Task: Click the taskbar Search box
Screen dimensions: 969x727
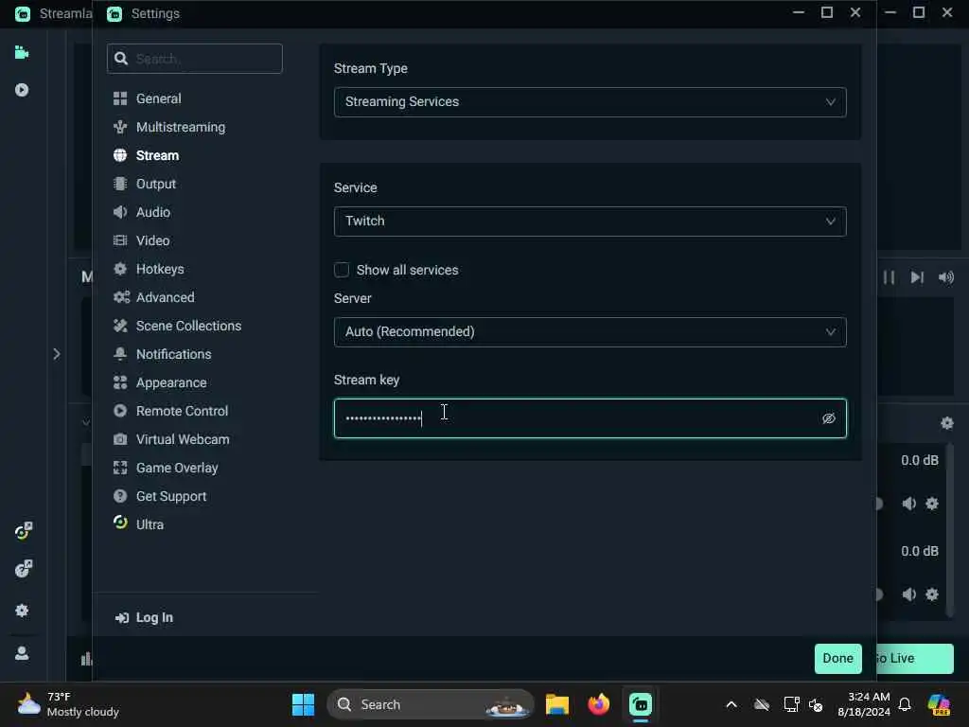Action: [x=431, y=705]
